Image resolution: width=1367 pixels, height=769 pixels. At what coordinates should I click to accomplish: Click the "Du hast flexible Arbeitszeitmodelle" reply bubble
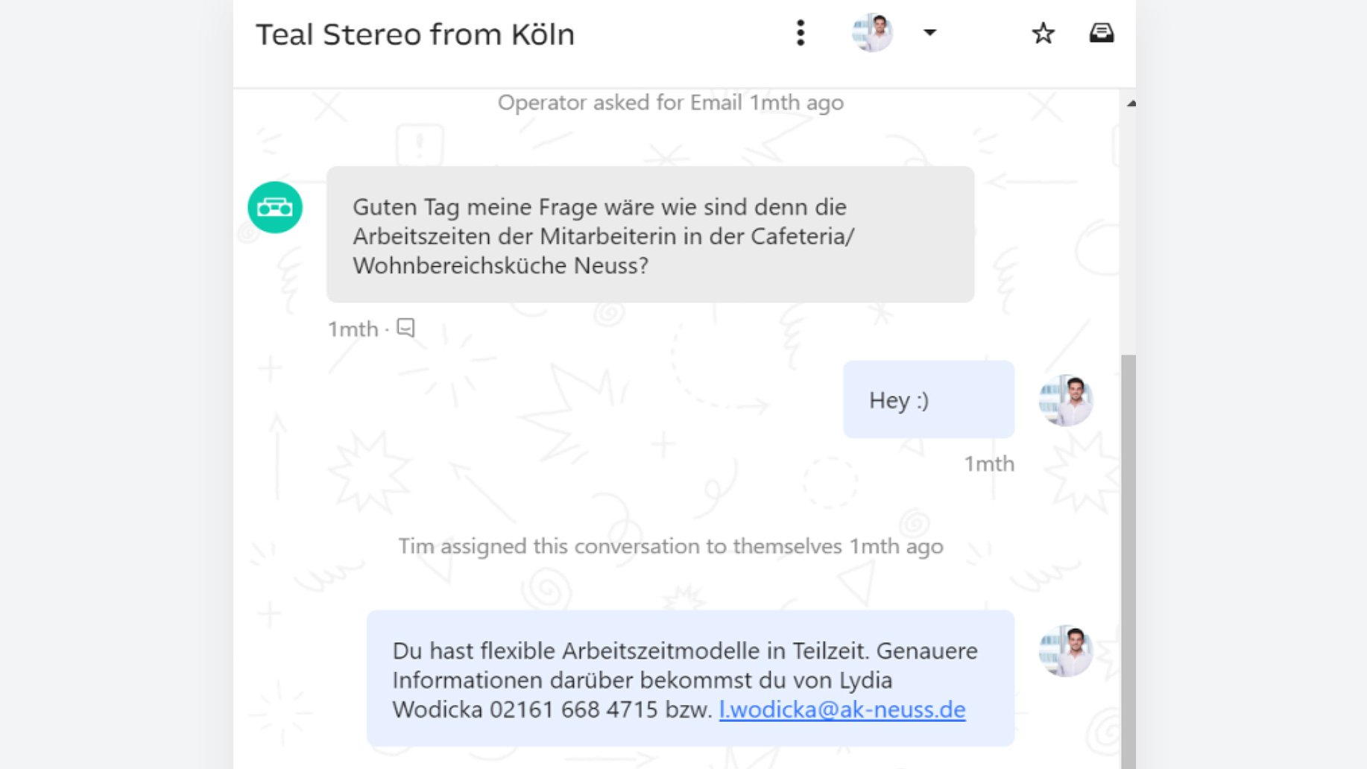tap(689, 679)
